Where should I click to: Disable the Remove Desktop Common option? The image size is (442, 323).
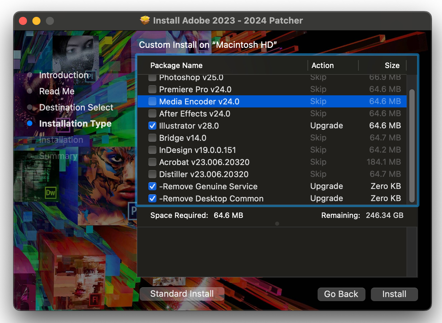tap(152, 198)
